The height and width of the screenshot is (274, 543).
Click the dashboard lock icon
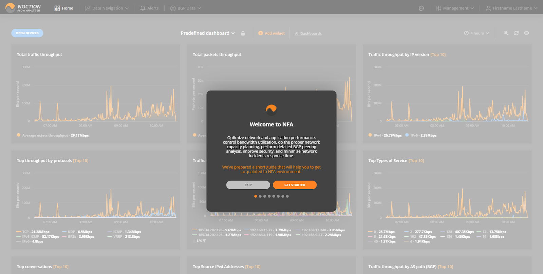(243, 33)
